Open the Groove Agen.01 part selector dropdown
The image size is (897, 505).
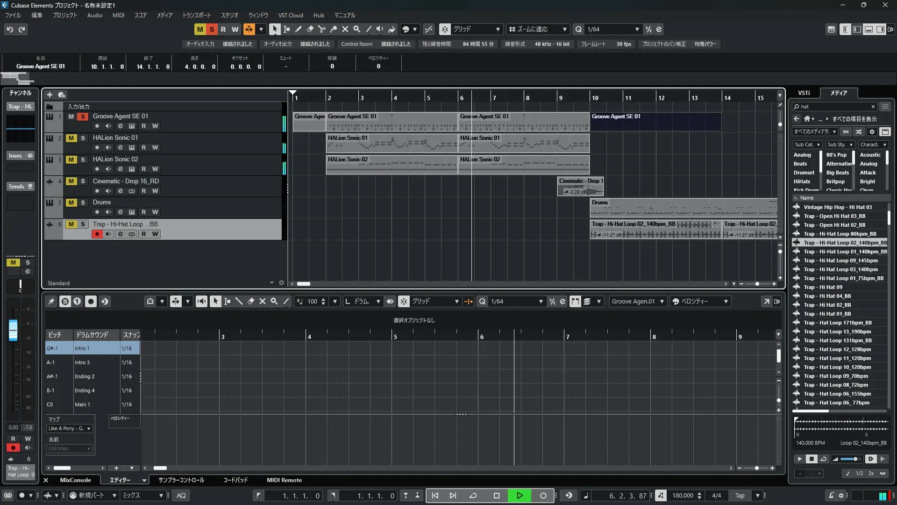point(638,302)
